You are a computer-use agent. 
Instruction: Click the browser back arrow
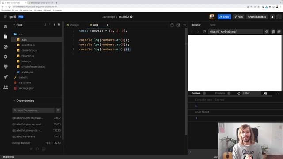[x=192, y=32]
